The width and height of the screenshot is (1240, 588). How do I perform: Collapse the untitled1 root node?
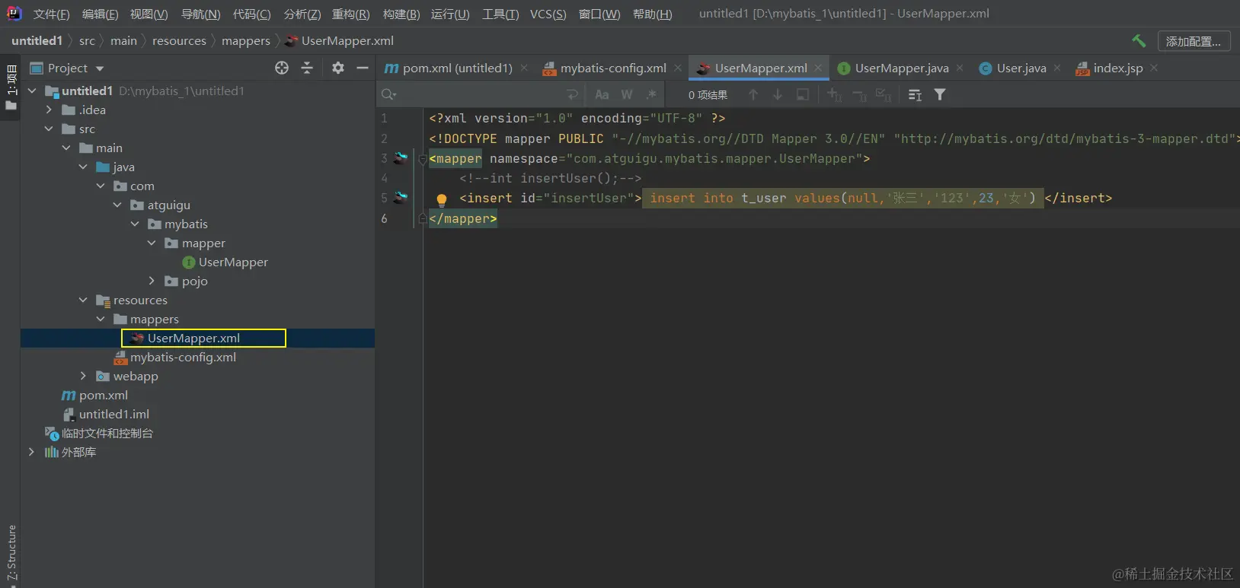click(x=32, y=91)
